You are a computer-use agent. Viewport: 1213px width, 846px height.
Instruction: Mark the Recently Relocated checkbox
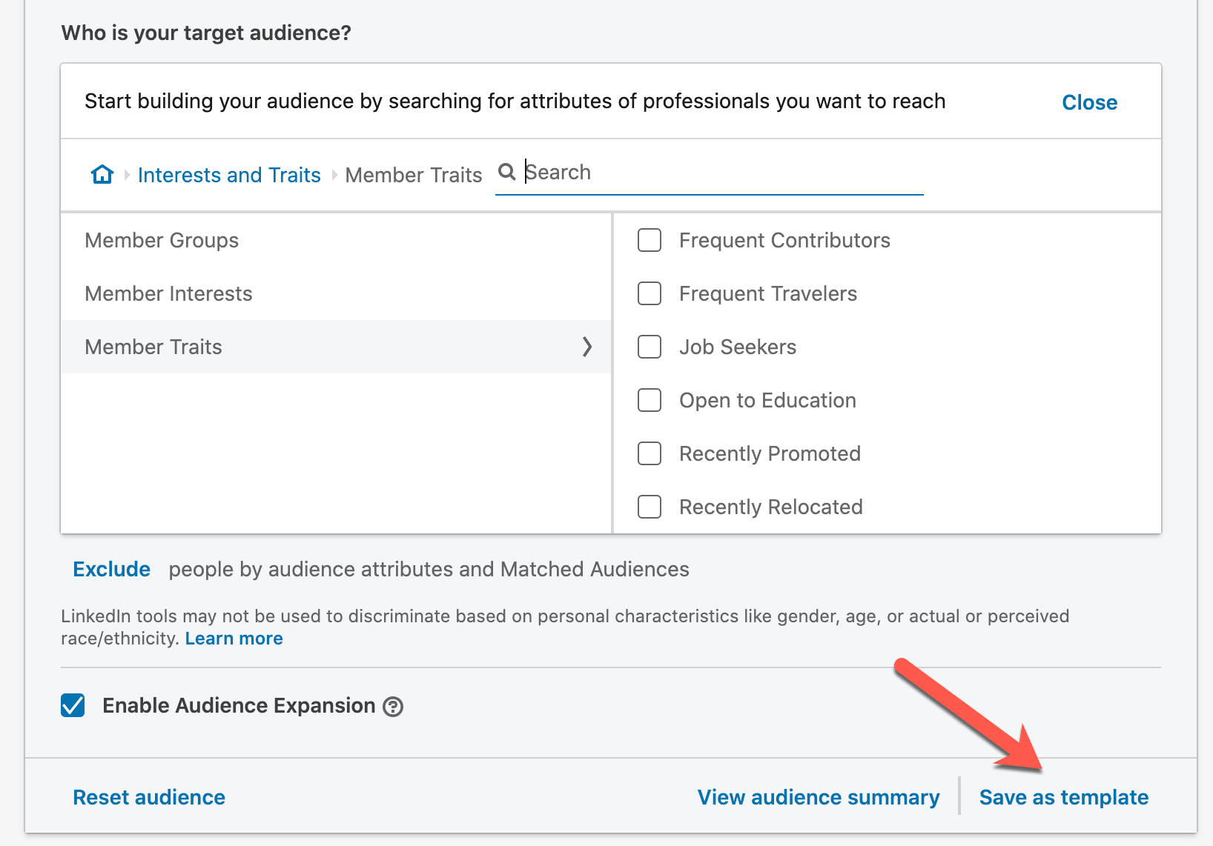[650, 507]
